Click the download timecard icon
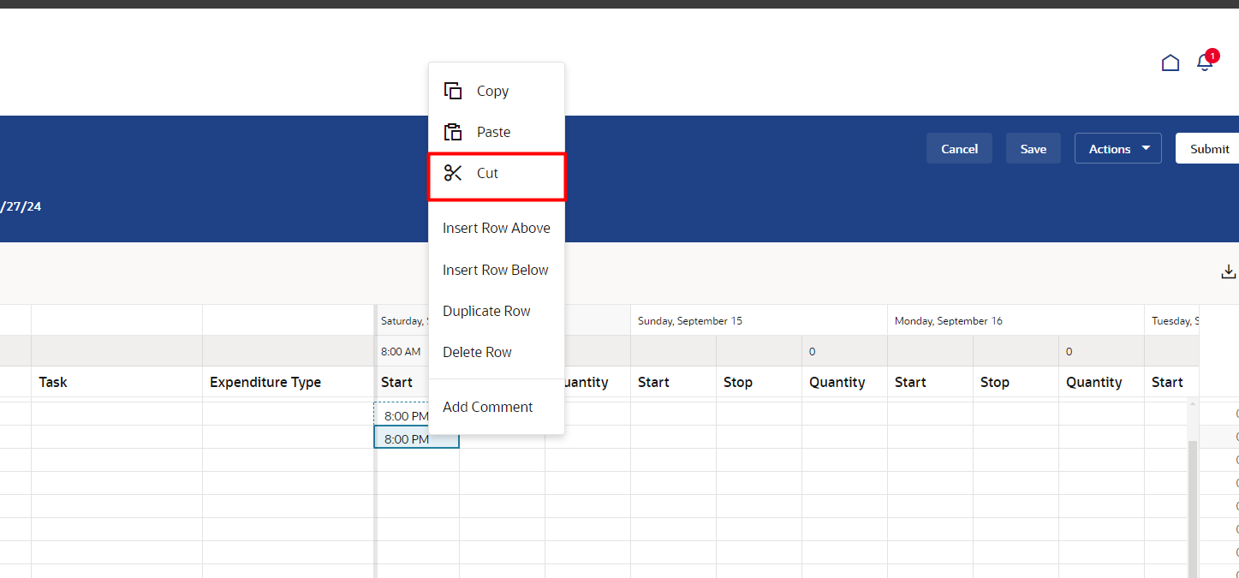The image size is (1239, 578). (x=1229, y=271)
